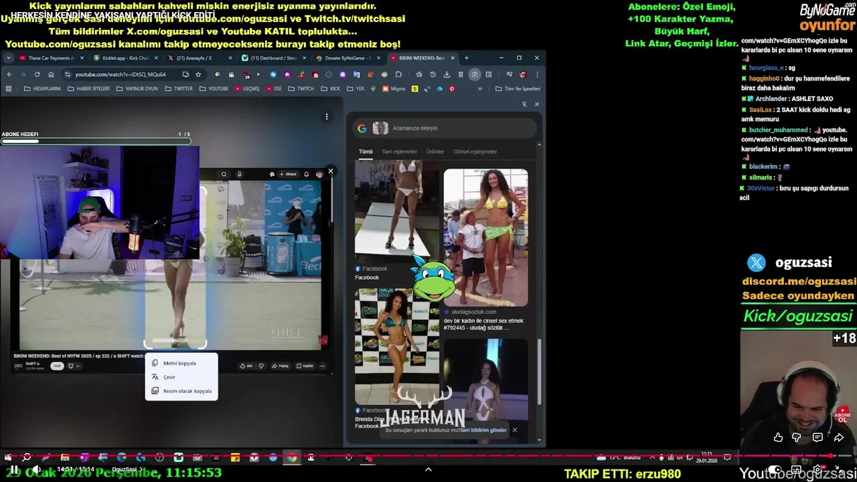
Task: Click the 'Aramanıza ekleyin' search field
Action: point(445,128)
